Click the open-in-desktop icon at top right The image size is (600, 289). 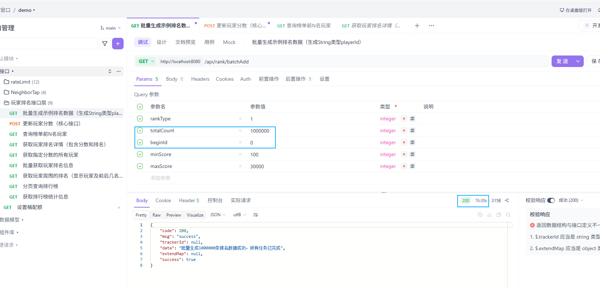click(x=562, y=10)
